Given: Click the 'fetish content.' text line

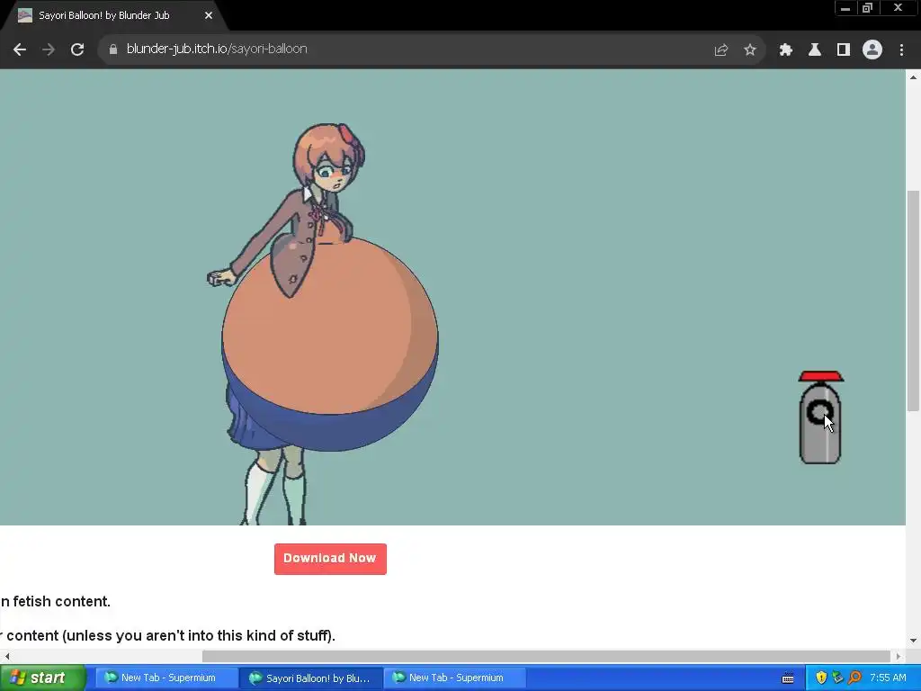Looking at the screenshot, I should pos(62,602).
